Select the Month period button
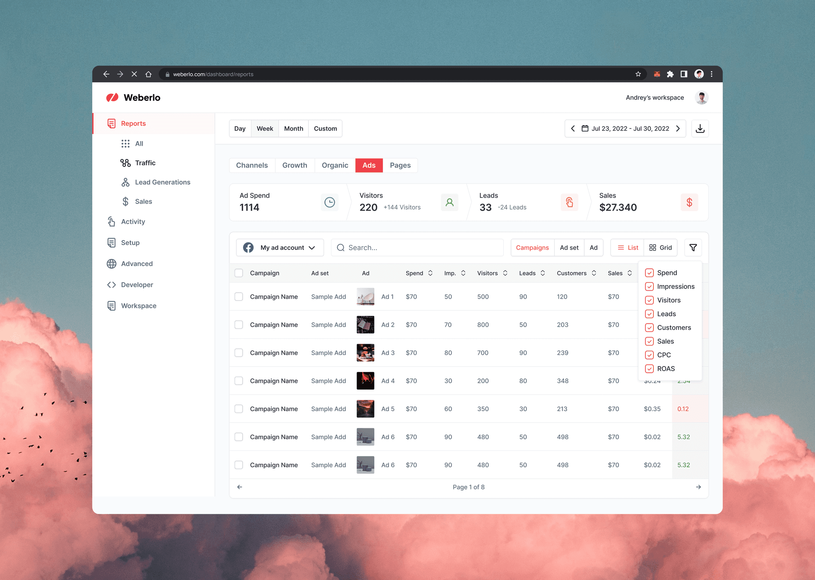This screenshot has width=815, height=580. click(293, 128)
